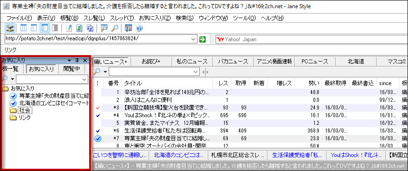Screen dimensions: 408x171
Task: Open the お気に入り(Z) menu
Action: coord(155,18)
